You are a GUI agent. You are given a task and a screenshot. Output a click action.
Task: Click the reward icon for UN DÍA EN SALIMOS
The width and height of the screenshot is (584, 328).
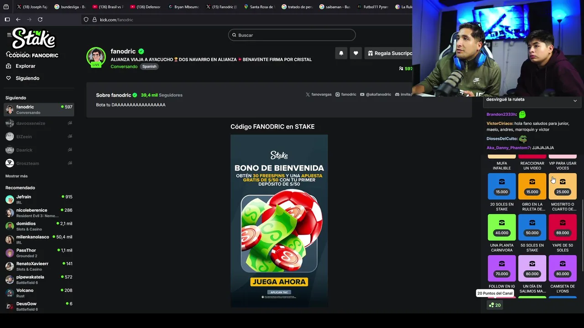click(x=532, y=268)
